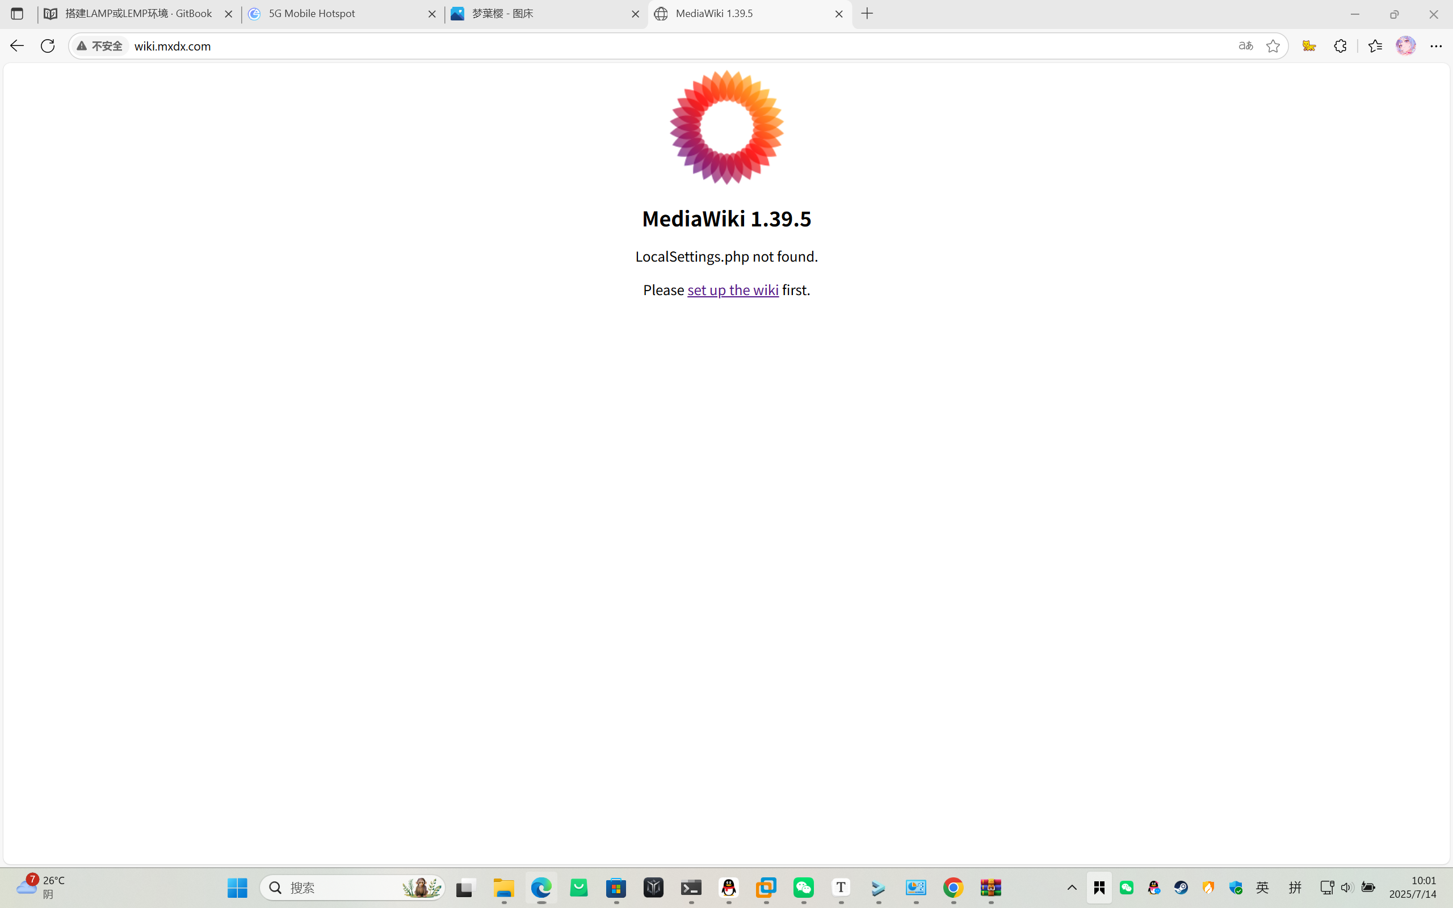Go back to the previous page
This screenshot has width=1453, height=908.
(17, 45)
